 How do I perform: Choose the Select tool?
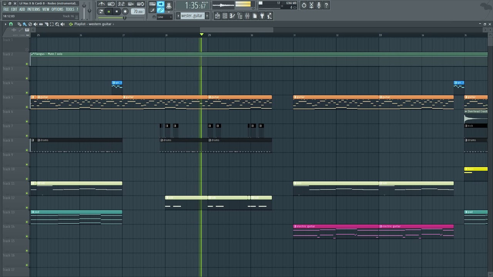[52, 24]
